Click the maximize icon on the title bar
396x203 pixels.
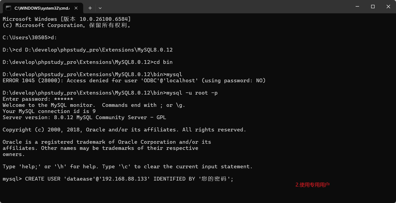point(373,6)
